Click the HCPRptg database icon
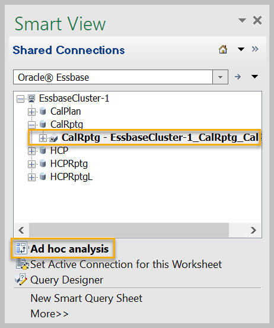 tap(43, 163)
